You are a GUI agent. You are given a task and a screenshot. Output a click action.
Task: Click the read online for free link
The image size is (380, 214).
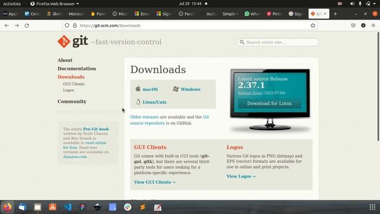click(x=85, y=145)
